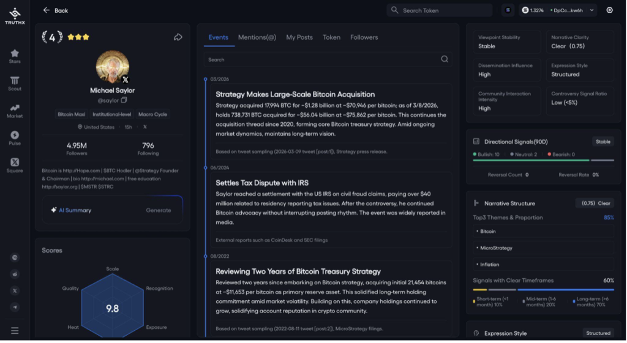Click the X link next to 15h
The image size is (627, 343).
pyautogui.click(x=145, y=127)
